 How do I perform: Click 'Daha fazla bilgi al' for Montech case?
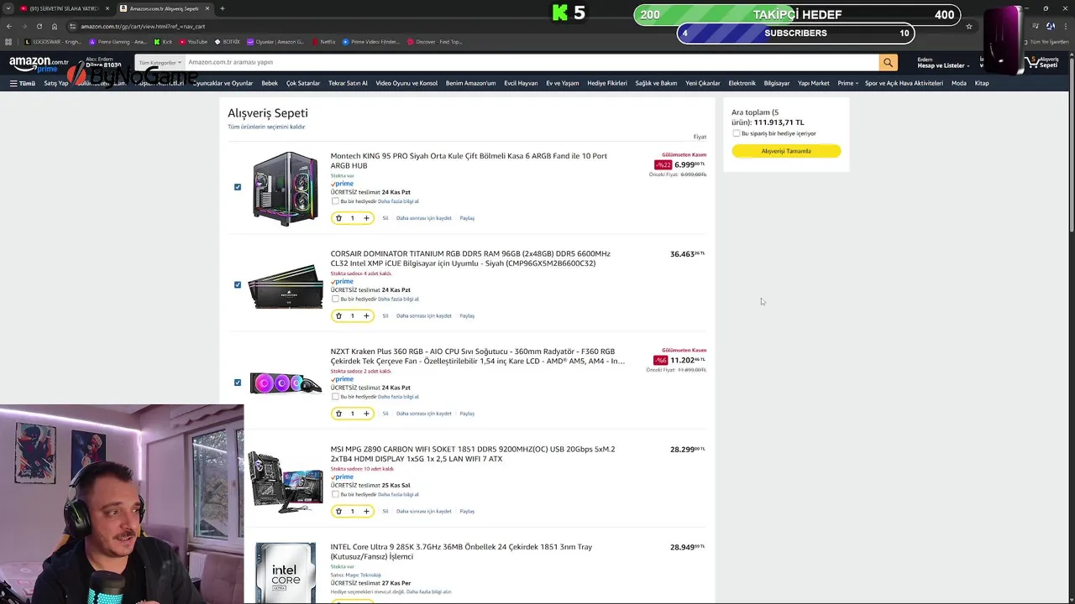[398, 201]
